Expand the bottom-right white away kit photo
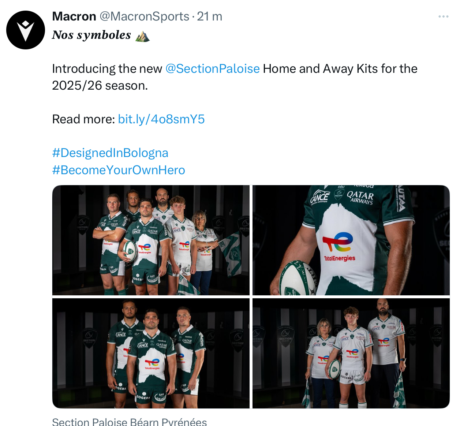The image size is (475, 426). pos(351,353)
